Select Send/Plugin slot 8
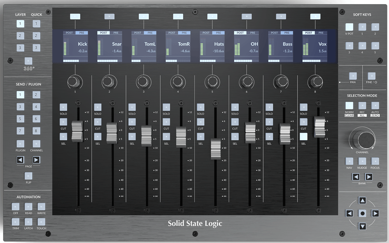The height and width of the screenshot is (243, 389). tap(36, 131)
